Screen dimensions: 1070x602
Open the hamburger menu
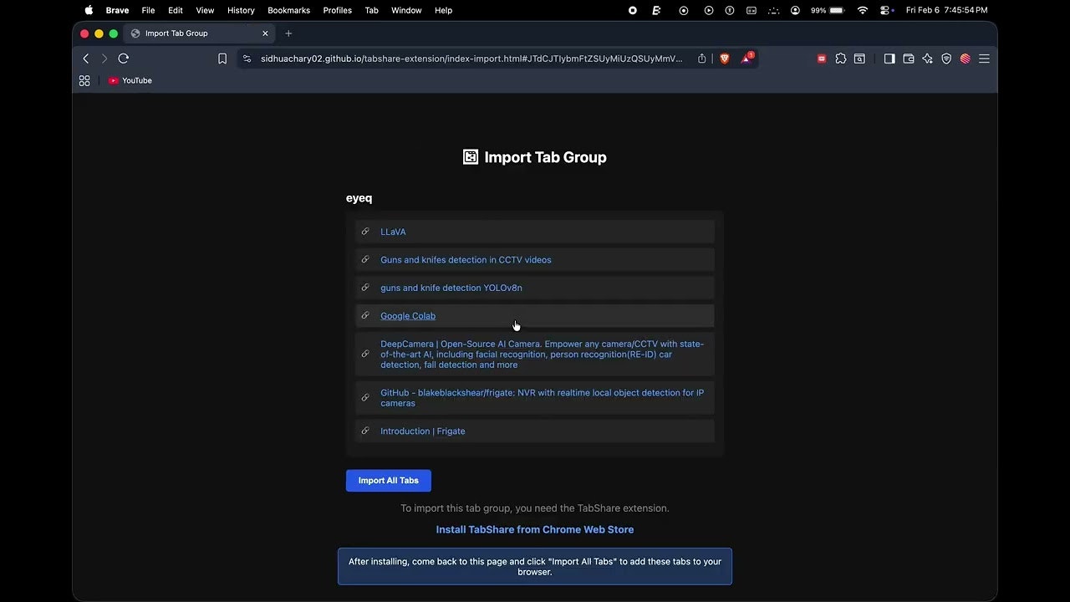click(984, 59)
